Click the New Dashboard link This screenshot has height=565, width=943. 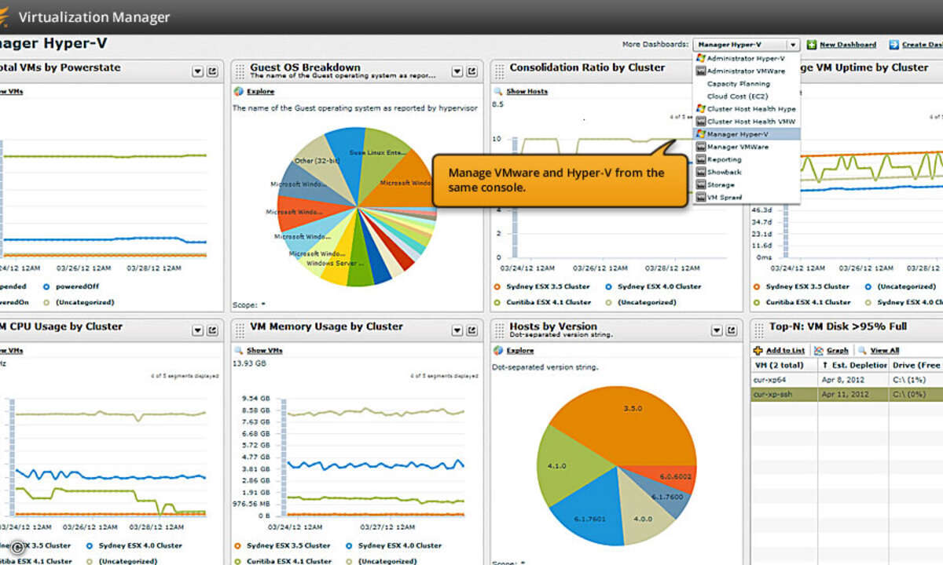pos(848,45)
